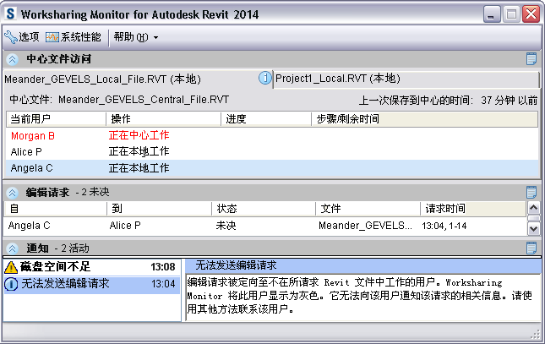Viewport: 545px width, 344px height.
Task: Collapse the 中心文件访问 section chevron
Action: pyautogui.click(x=12, y=59)
